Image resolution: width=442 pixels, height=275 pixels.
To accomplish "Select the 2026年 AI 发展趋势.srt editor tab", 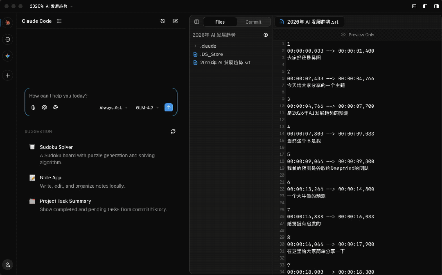I will [309, 22].
